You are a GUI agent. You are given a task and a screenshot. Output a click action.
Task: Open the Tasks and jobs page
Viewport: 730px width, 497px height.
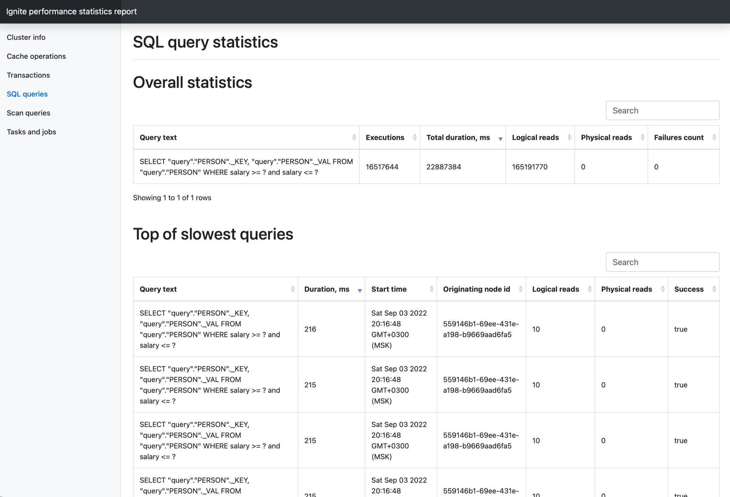31,132
